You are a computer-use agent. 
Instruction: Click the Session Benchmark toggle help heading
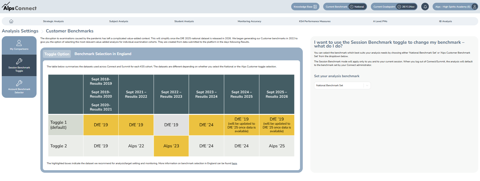pyautogui.click(x=389, y=44)
